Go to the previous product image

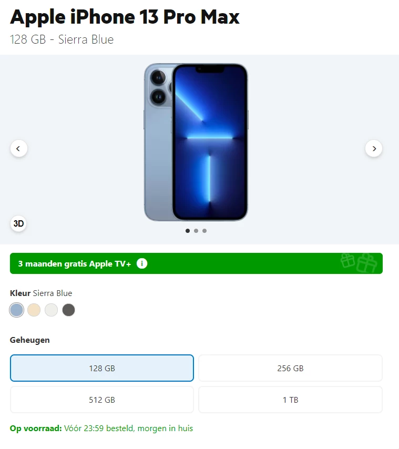[19, 148]
